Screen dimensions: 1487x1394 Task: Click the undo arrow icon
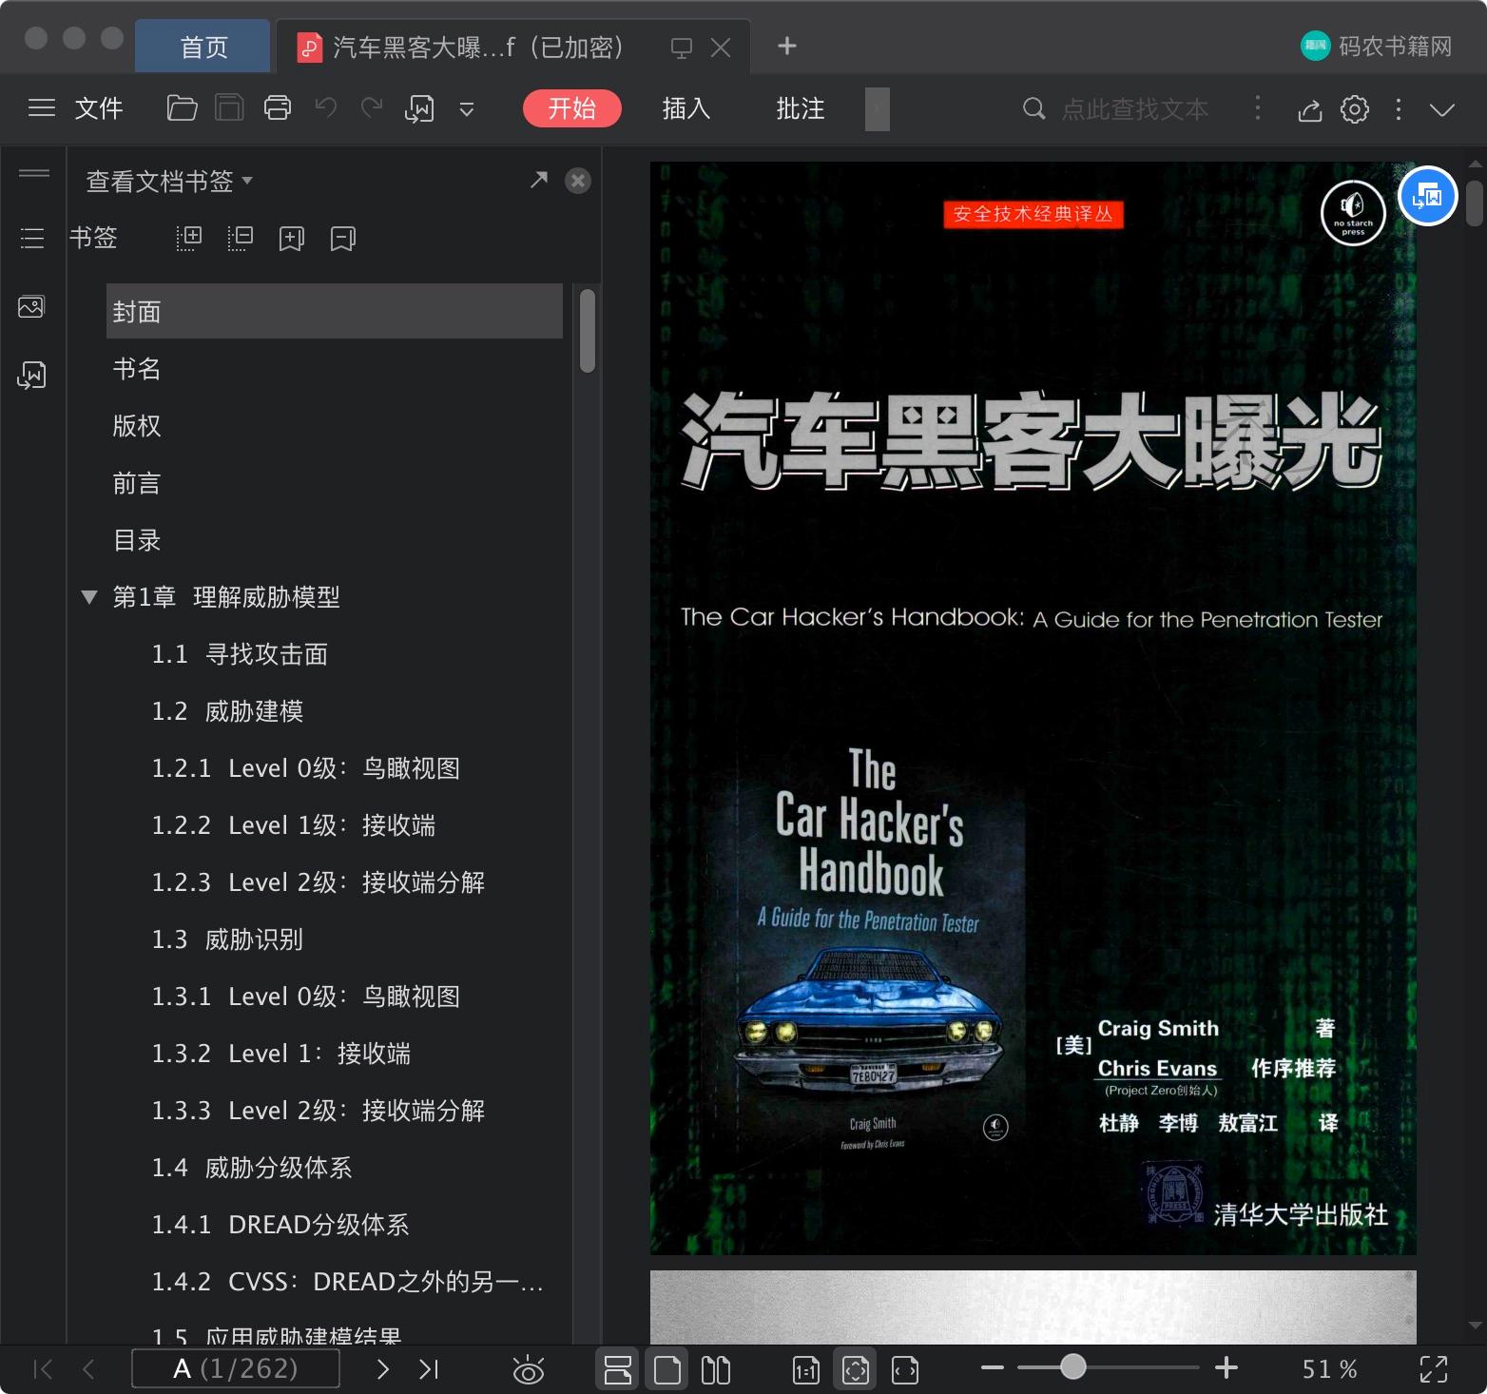326,108
